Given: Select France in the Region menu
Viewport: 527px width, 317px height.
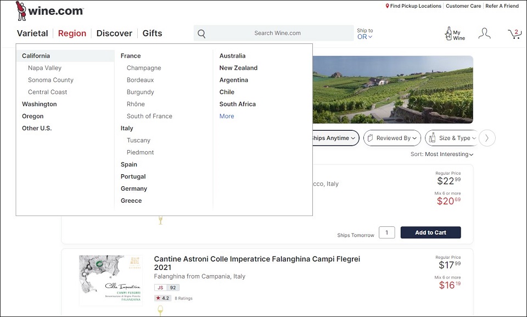Looking at the screenshot, I should 131,56.
